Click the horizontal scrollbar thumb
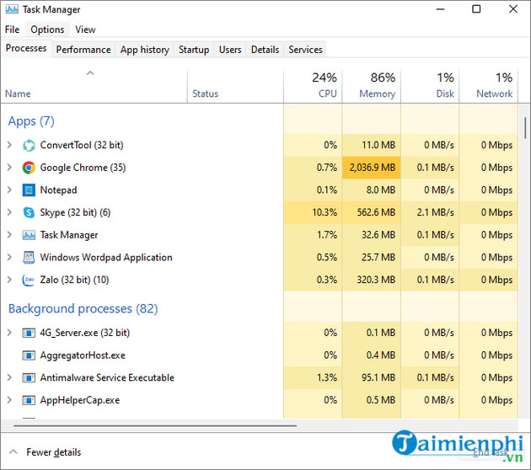Image resolution: width=531 pixels, height=470 pixels. click(x=155, y=425)
